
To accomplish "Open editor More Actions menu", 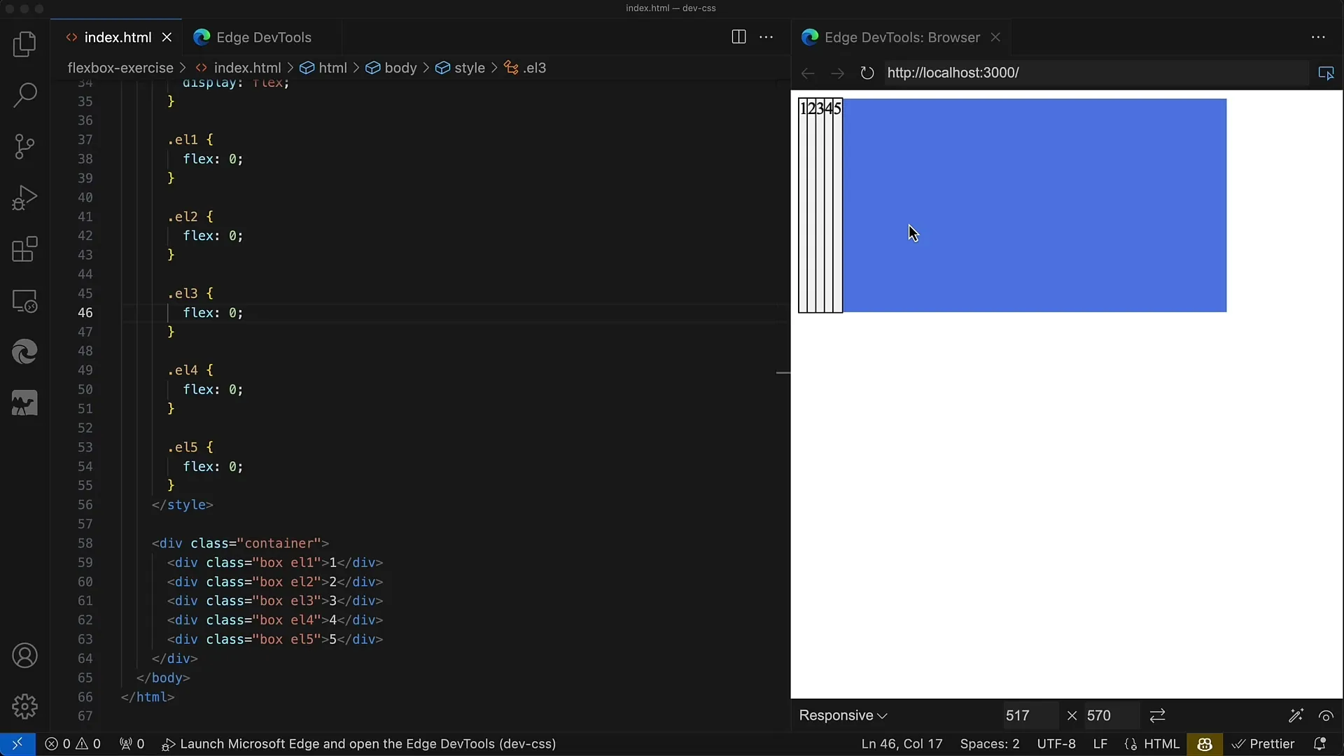I will (766, 37).
